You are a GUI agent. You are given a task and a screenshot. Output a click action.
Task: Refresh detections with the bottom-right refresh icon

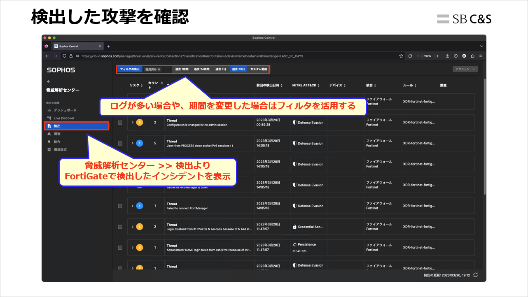pyautogui.click(x=476, y=275)
